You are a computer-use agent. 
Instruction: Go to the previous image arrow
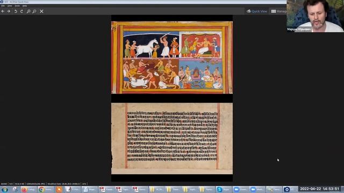[3, 11]
